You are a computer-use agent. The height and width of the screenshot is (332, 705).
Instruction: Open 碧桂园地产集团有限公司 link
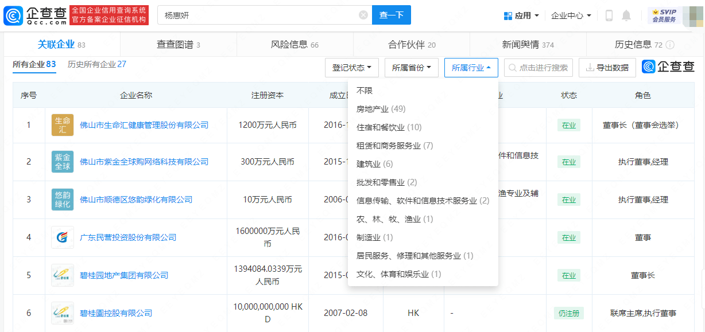(124, 275)
